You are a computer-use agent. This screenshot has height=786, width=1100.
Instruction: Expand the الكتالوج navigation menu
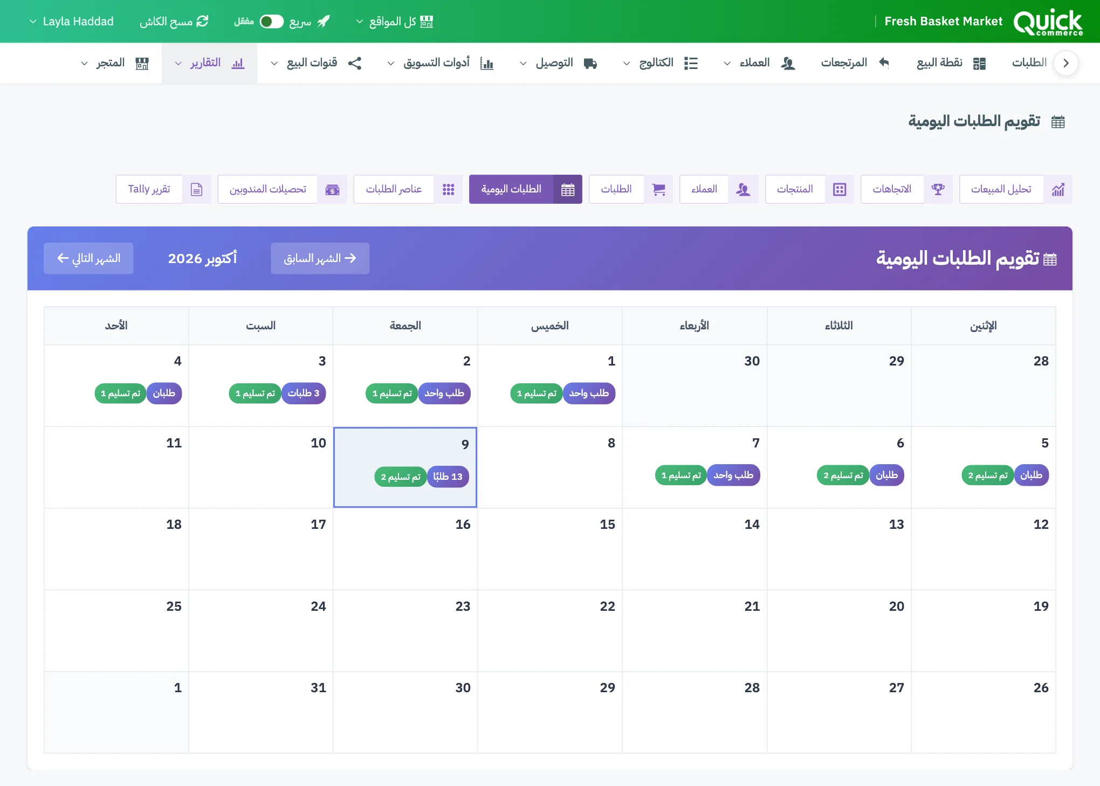(x=661, y=63)
